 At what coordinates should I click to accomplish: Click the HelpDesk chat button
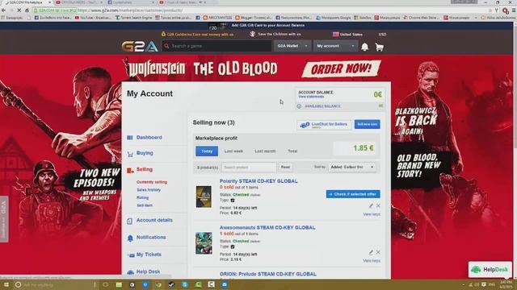490,270
